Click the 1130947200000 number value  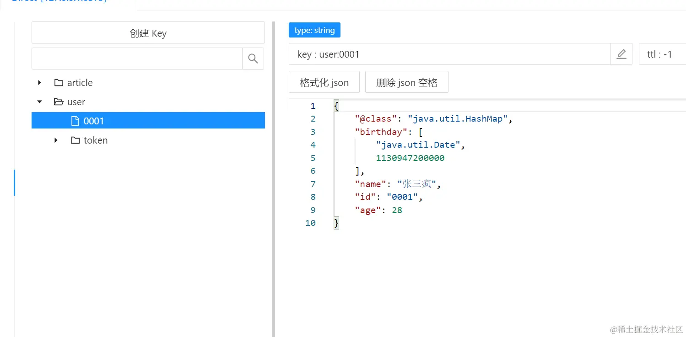(410, 158)
